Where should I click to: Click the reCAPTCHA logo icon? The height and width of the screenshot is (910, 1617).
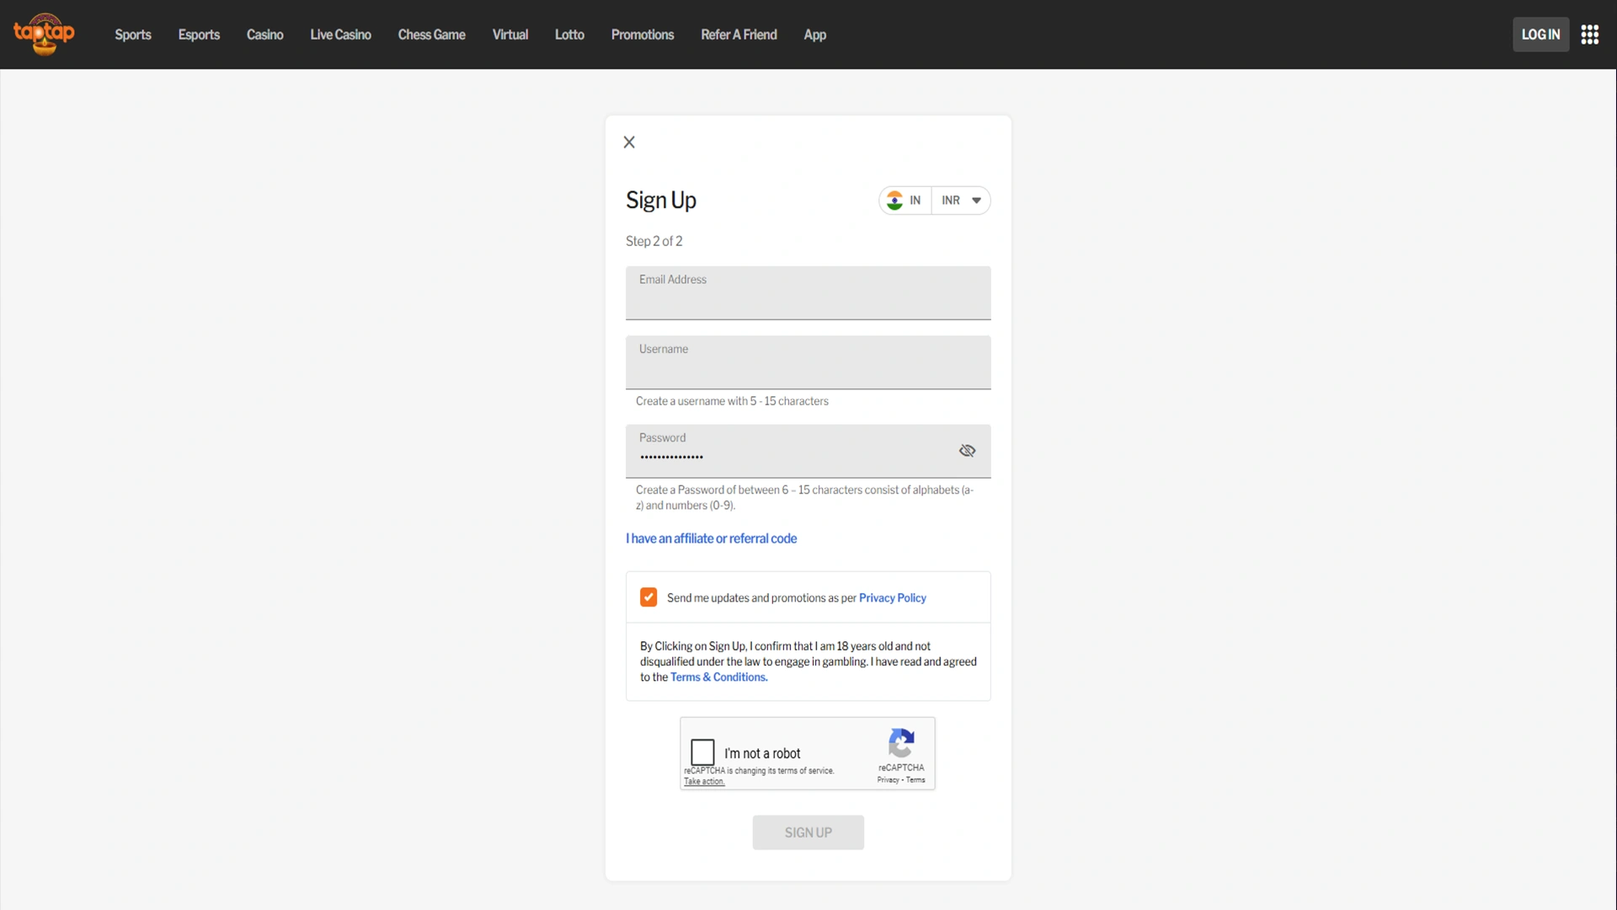point(900,743)
